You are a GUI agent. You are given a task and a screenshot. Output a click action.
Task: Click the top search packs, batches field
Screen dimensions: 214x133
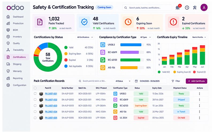pyautogui.click(x=147, y=8)
